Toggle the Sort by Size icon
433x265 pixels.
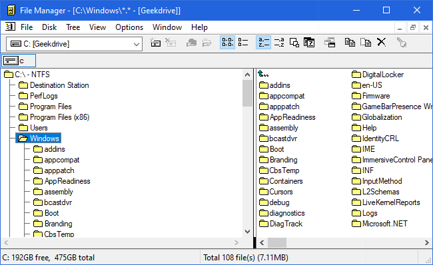coord(294,43)
